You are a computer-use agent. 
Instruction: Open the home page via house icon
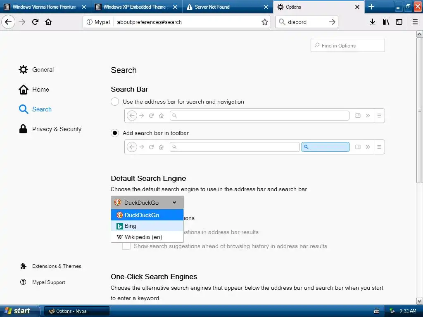click(x=48, y=22)
